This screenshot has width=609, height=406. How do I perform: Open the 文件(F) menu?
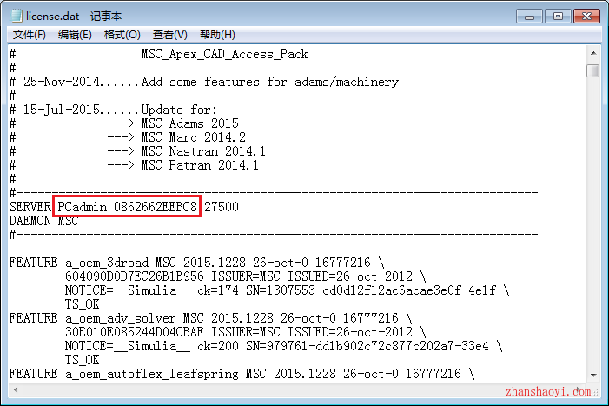coord(30,35)
